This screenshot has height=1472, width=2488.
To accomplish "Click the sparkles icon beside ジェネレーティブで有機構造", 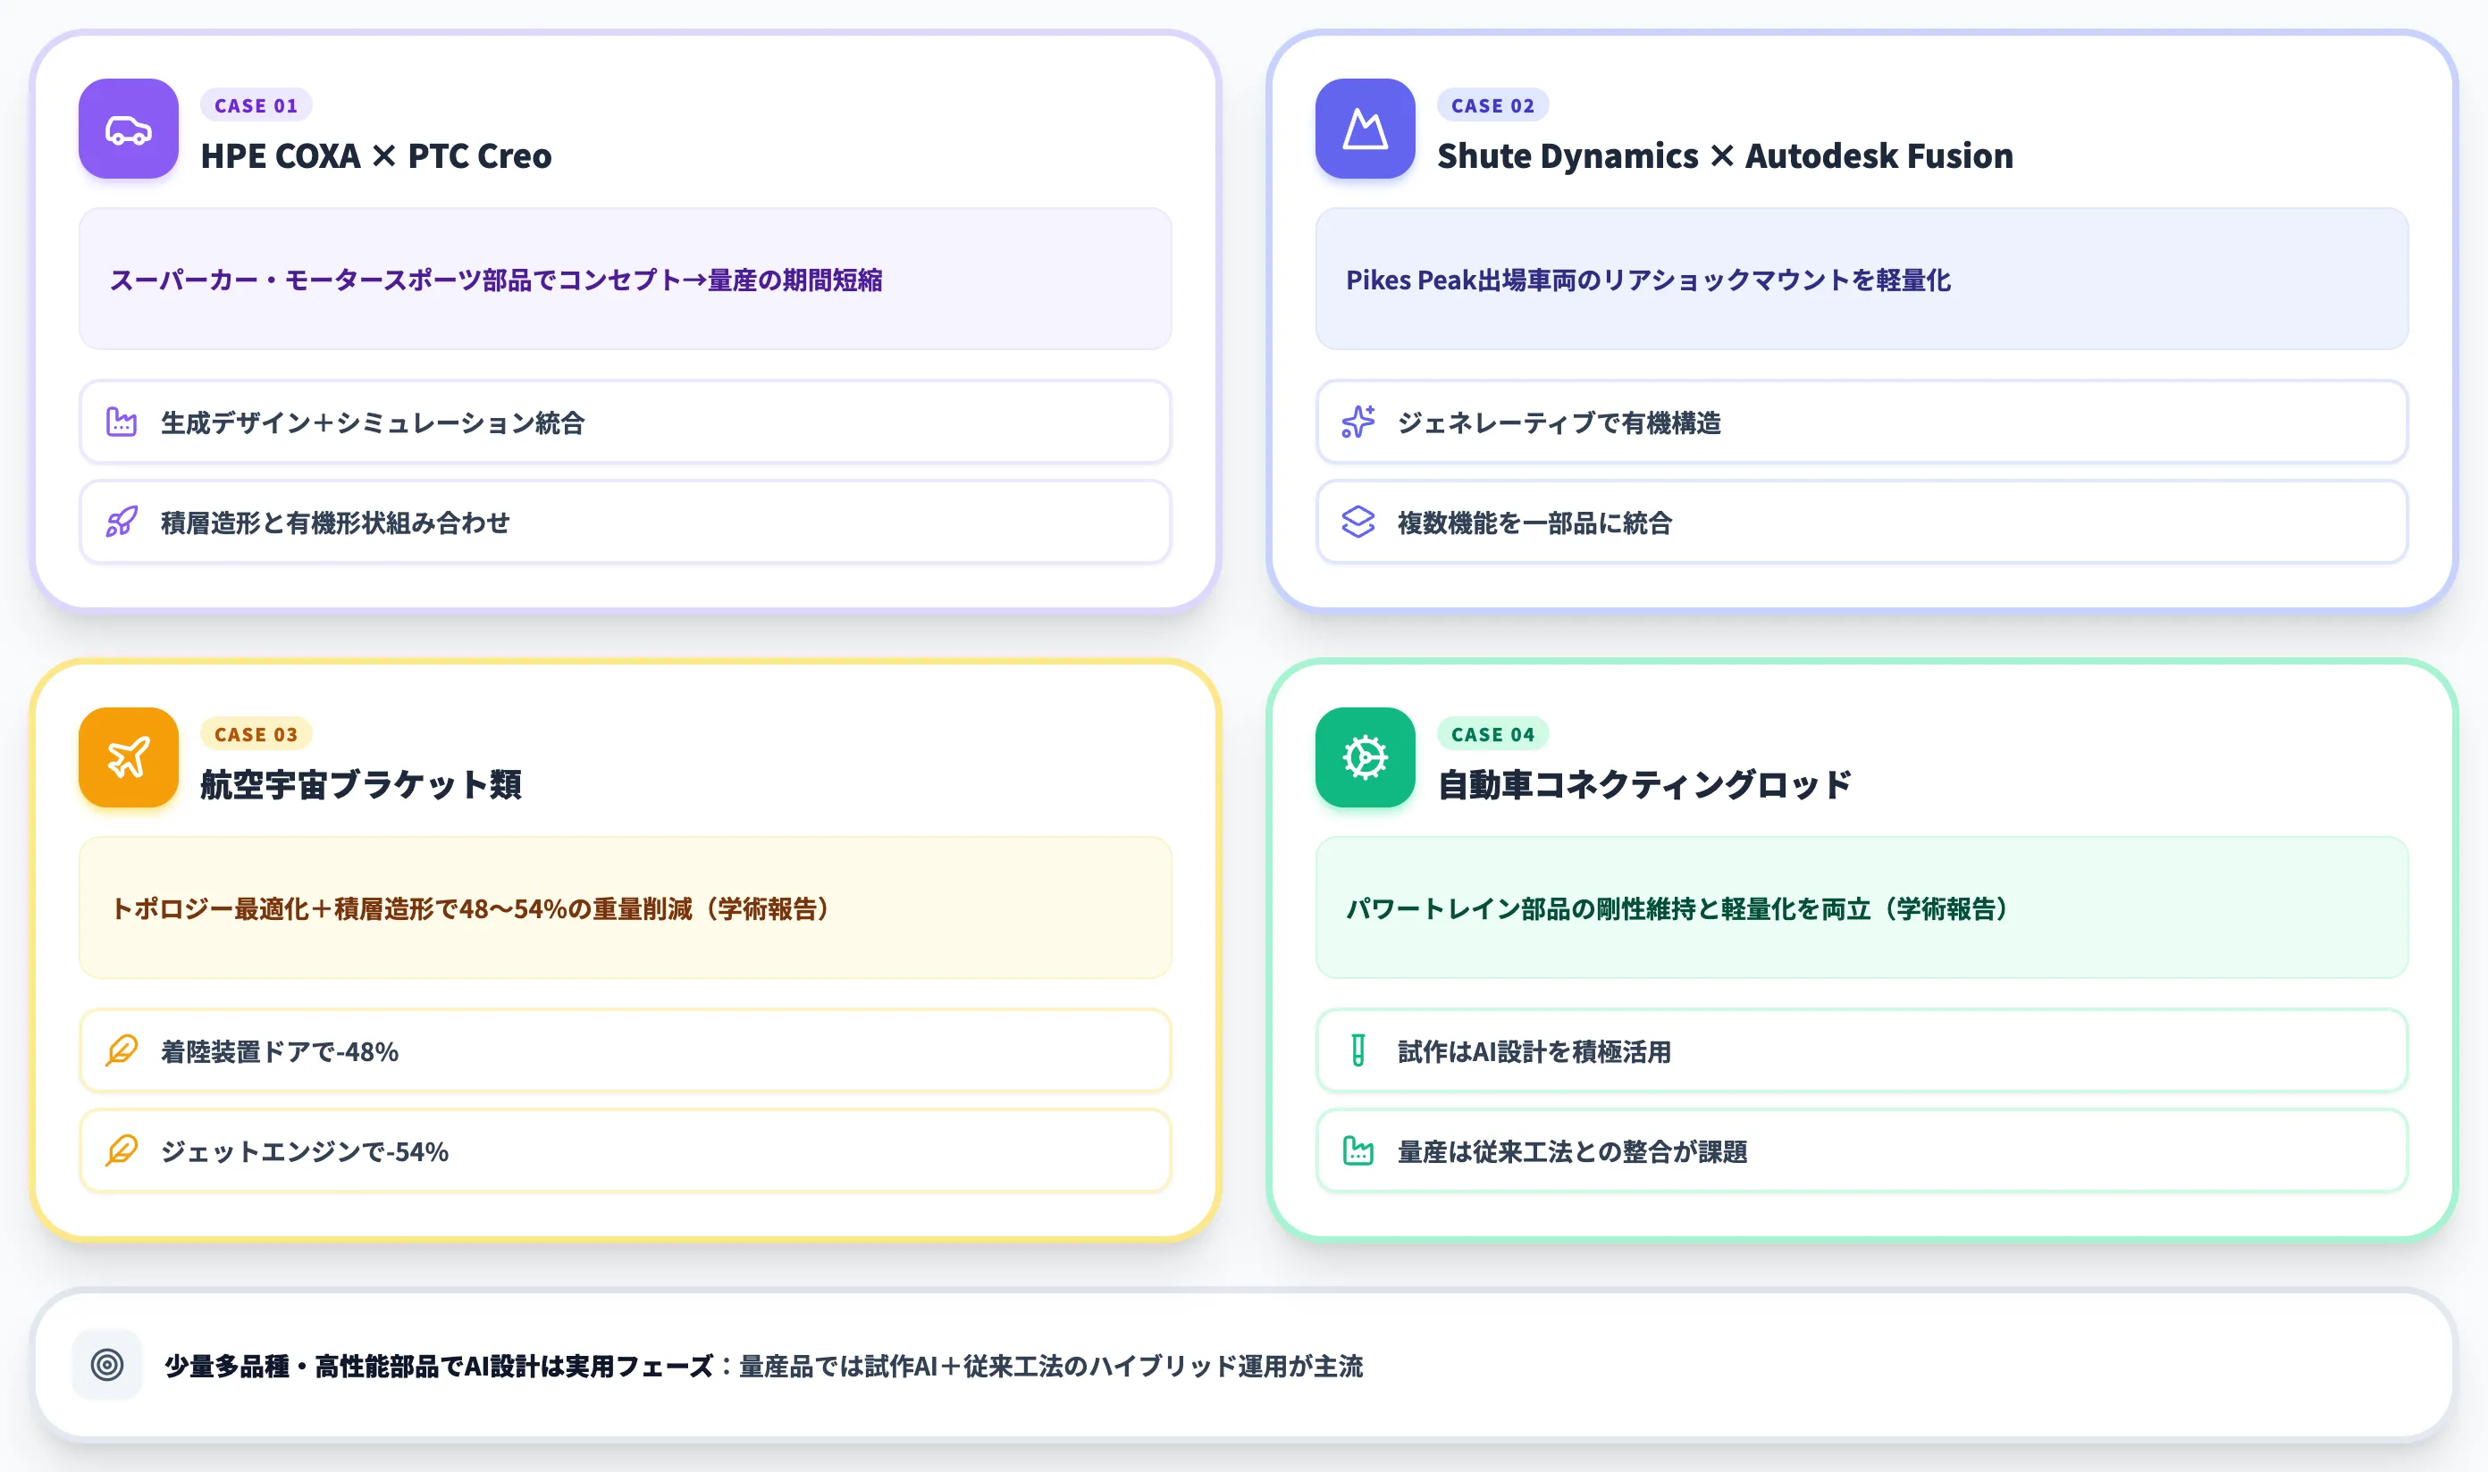I will point(1357,422).
